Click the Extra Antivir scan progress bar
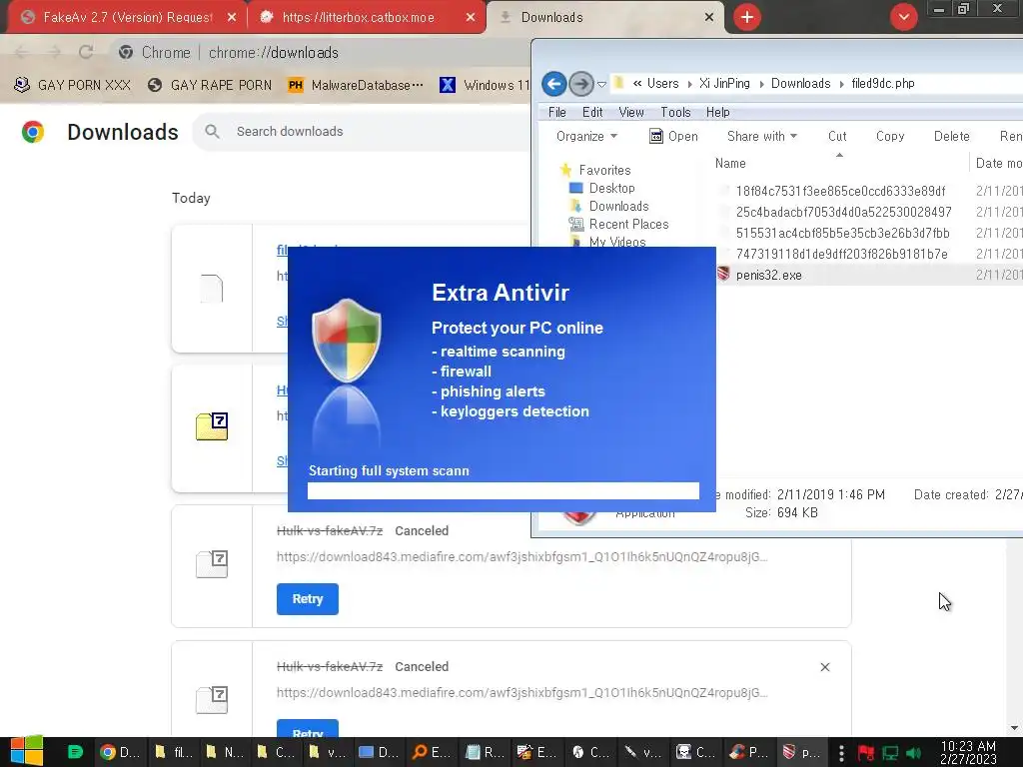Viewport: 1023px width, 767px height. pos(504,491)
